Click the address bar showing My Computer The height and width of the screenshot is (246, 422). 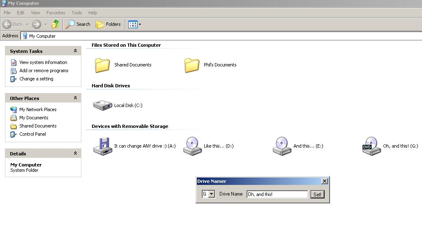click(221, 36)
